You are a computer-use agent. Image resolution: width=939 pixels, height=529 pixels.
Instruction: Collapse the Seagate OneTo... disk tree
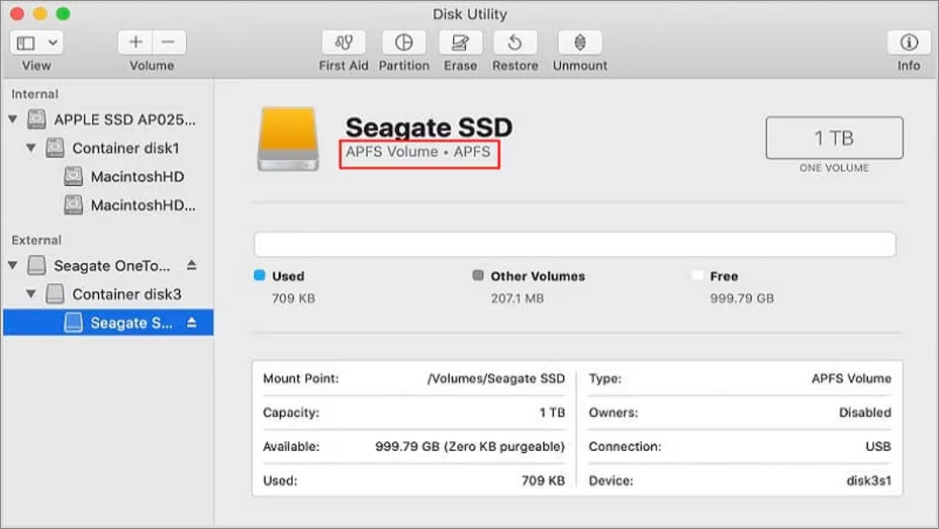click(x=12, y=265)
